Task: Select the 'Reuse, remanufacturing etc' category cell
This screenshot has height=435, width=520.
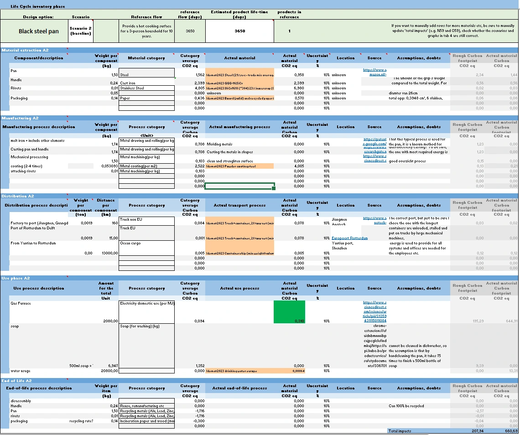Action: [x=146, y=406]
